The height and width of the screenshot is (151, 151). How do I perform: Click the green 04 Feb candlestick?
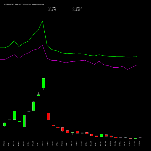(14, 115)
